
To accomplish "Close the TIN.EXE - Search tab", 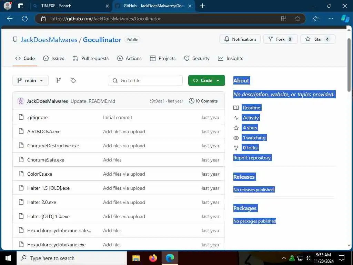I will pos(108,6).
